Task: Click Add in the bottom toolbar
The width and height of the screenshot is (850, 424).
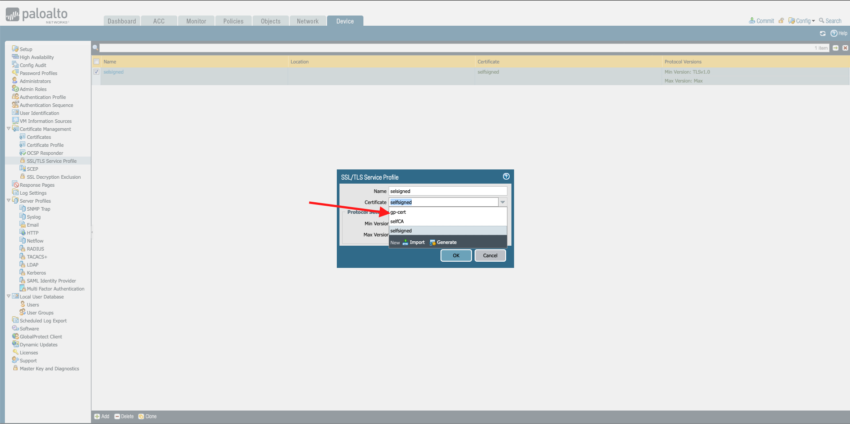Action: tap(101, 416)
